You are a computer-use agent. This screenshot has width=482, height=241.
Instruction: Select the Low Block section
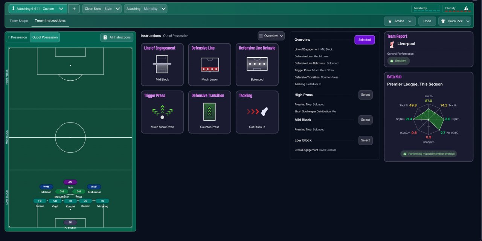coord(365,140)
